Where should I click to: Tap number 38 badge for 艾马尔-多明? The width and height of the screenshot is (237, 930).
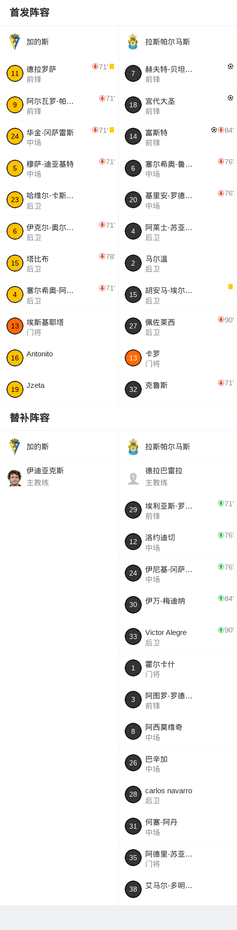(133, 889)
